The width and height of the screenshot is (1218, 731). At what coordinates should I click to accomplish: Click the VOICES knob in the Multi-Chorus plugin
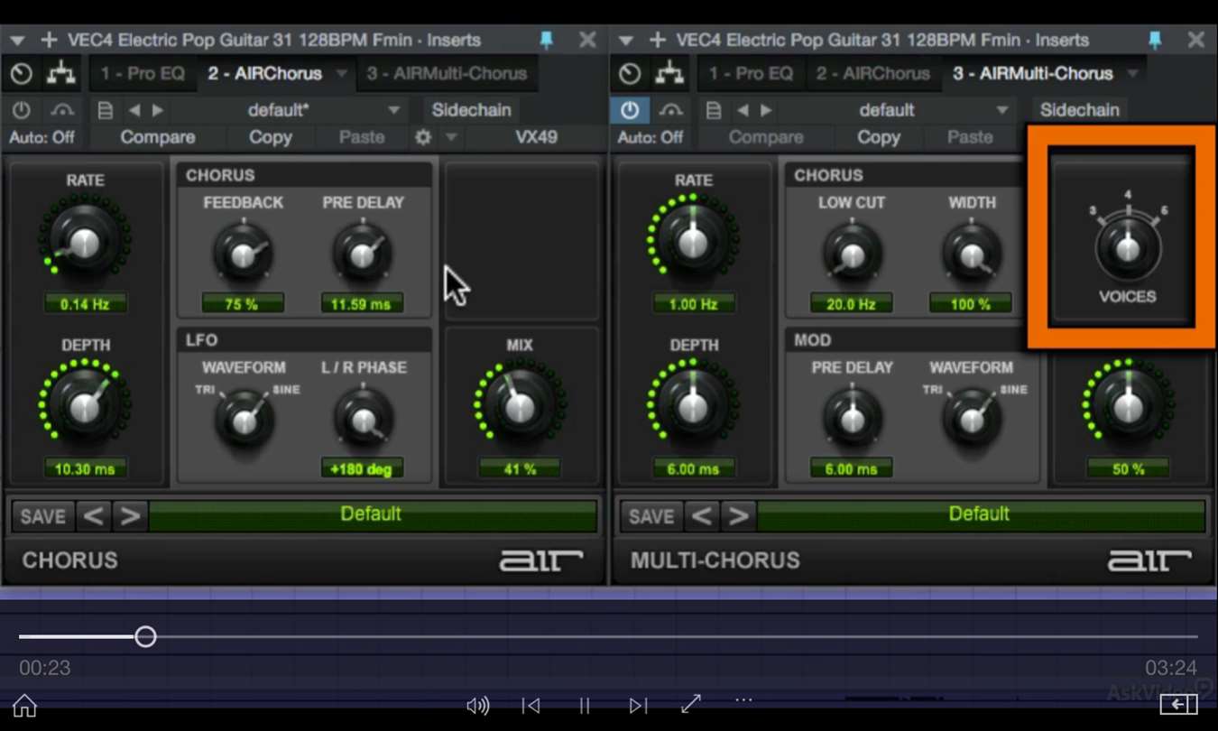[x=1127, y=247]
